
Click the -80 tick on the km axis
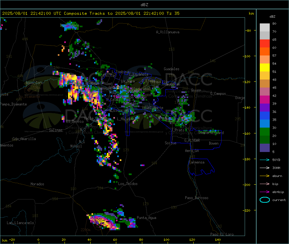[248, 30]
